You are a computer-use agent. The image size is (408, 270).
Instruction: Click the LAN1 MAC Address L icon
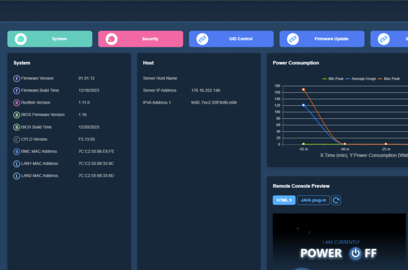pyautogui.click(x=17, y=164)
